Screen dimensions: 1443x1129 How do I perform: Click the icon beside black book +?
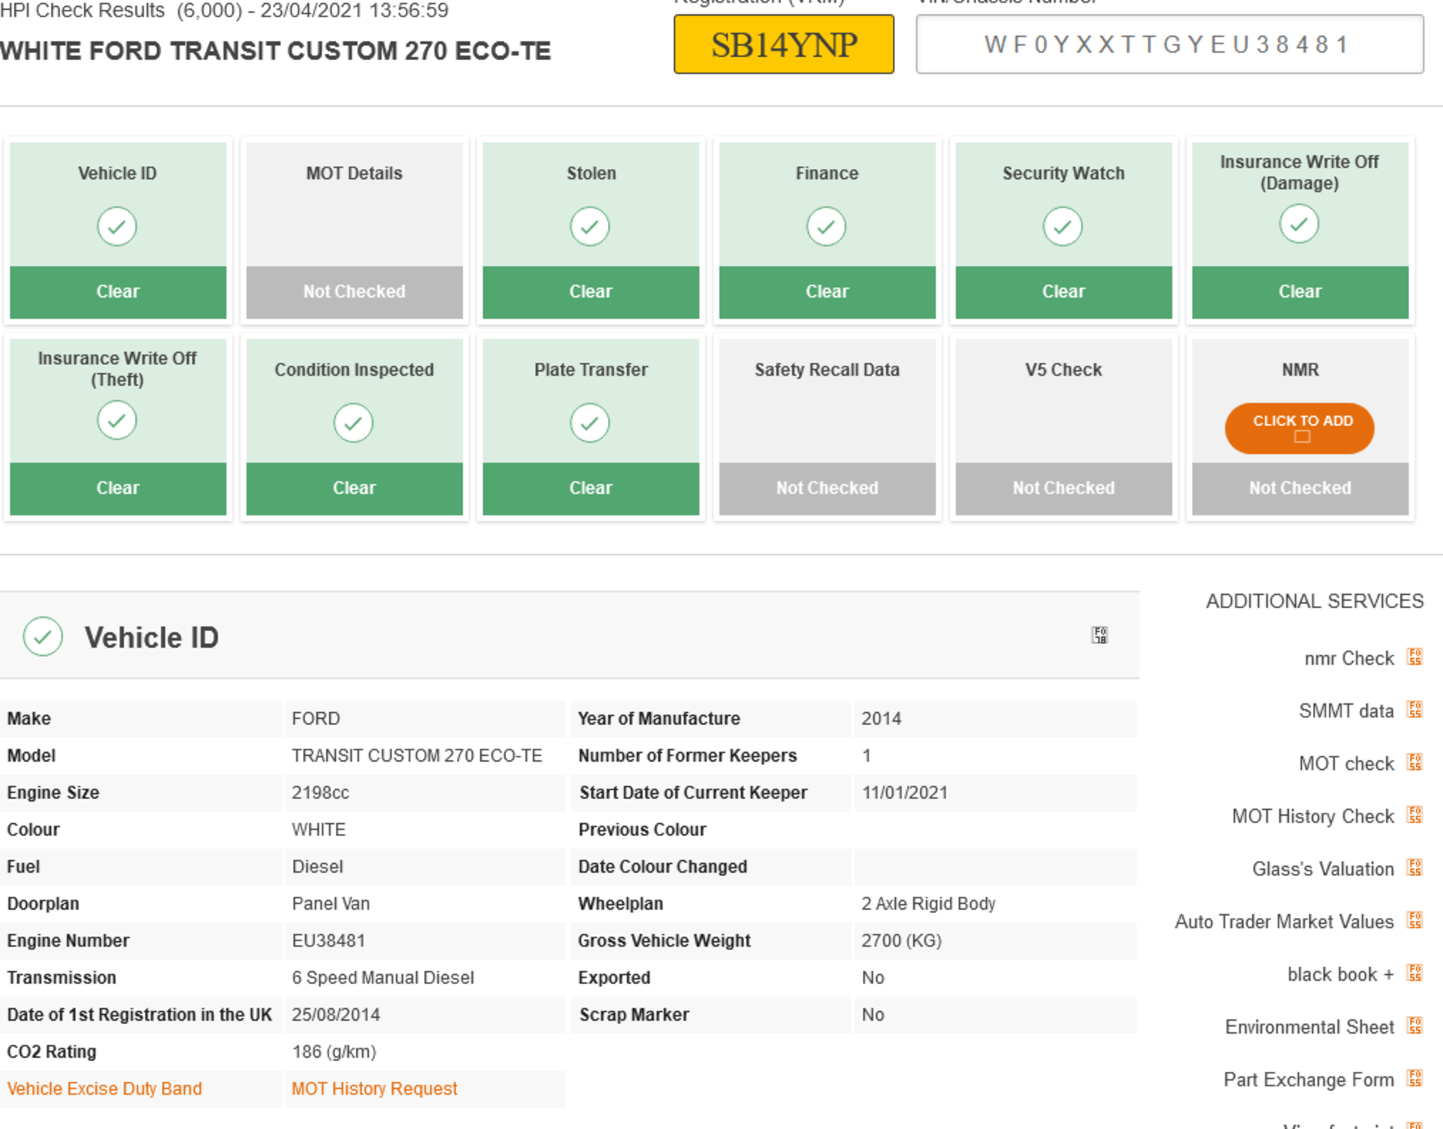tap(1414, 974)
